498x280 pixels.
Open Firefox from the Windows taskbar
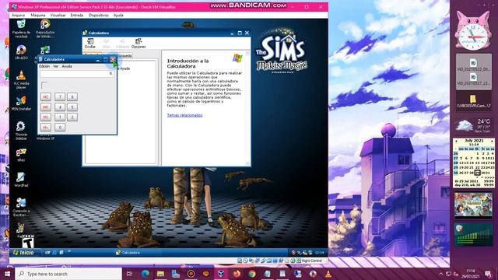[237, 274]
